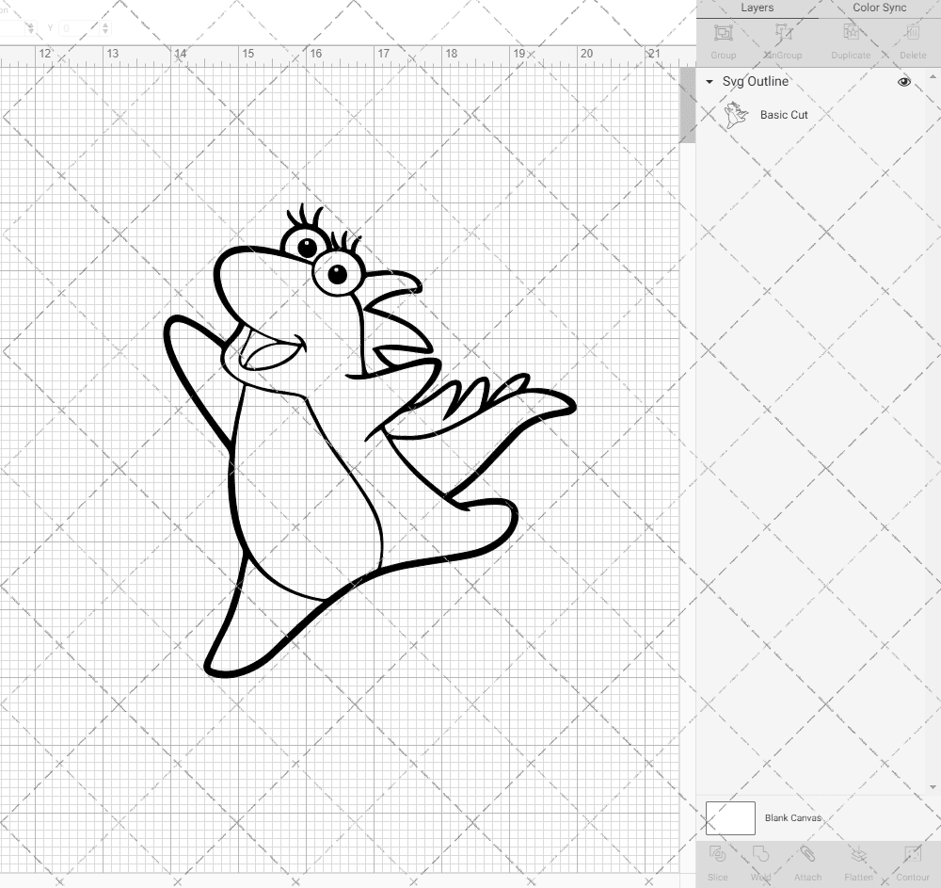941x888 pixels.
Task: Collapse the Svg Outline layer group
Action: [x=710, y=82]
